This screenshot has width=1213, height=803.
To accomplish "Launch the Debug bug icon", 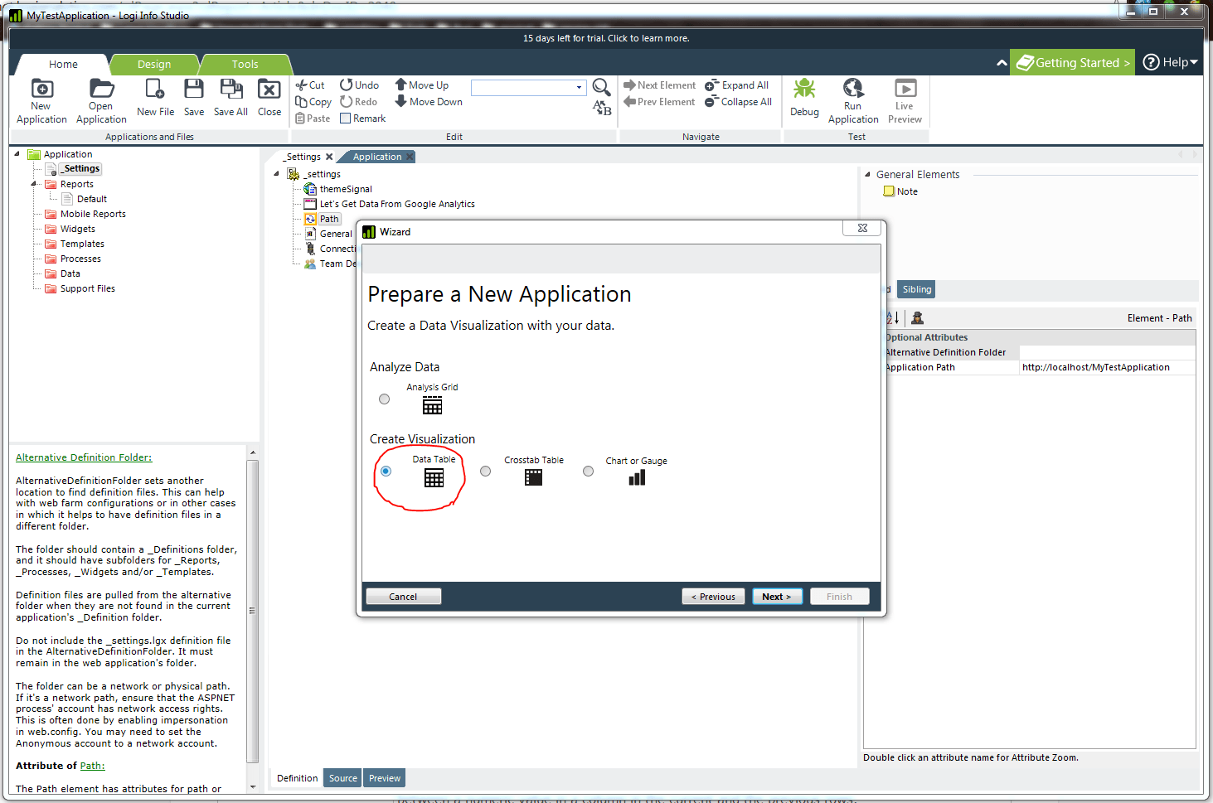I will click(x=804, y=89).
